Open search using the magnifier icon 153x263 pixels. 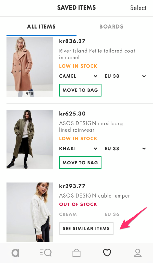pyautogui.click(x=46, y=252)
